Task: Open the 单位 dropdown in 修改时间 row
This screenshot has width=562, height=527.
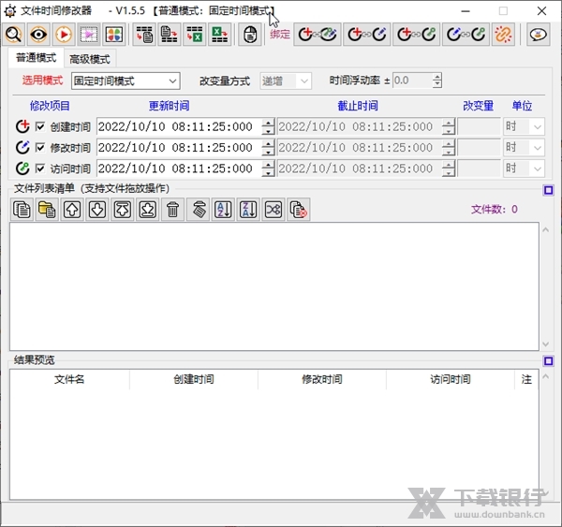Action: 524,147
